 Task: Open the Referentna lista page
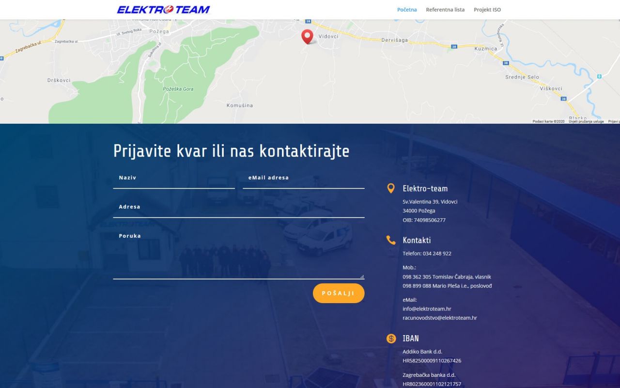445,10
